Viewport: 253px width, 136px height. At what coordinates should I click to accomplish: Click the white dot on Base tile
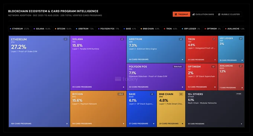[154, 124]
